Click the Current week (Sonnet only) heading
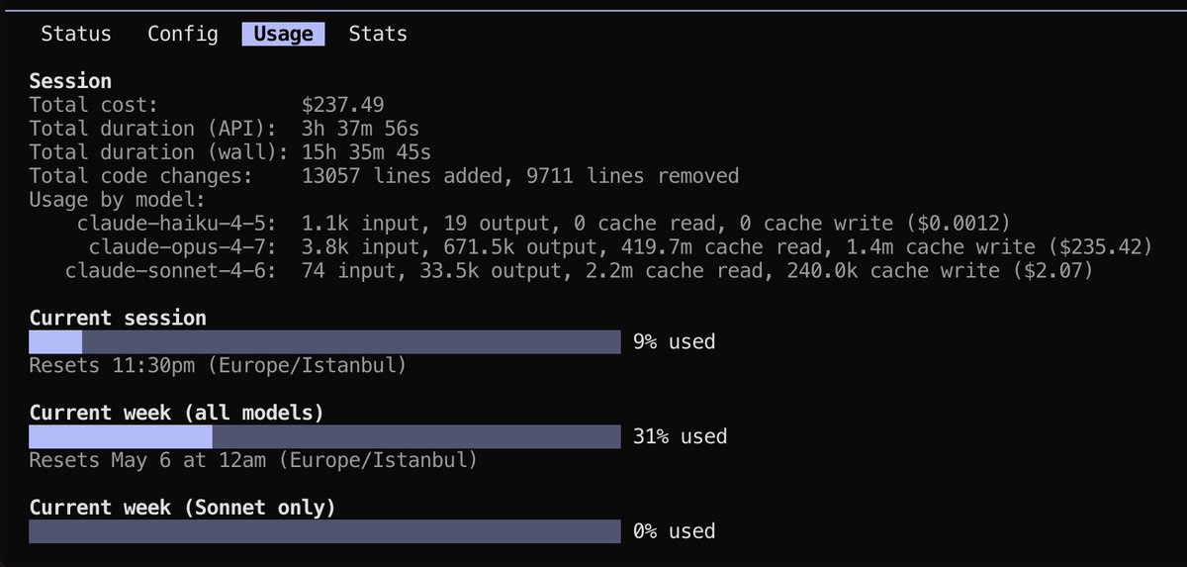 [183, 509]
